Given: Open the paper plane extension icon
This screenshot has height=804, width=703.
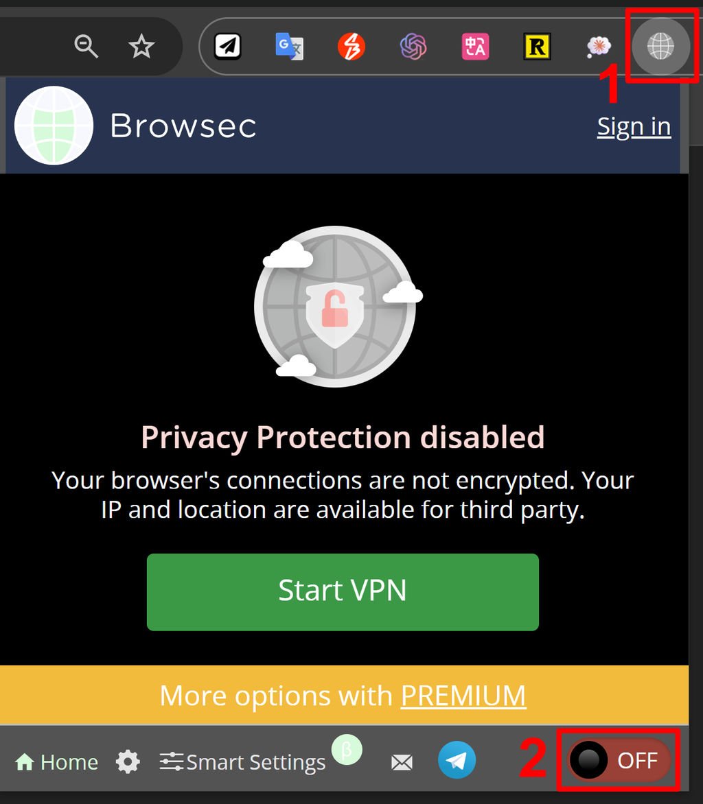Looking at the screenshot, I should coord(227,47).
